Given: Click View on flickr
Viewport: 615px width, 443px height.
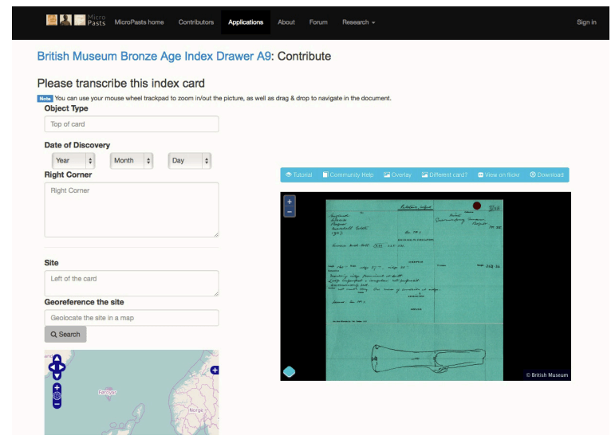Looking at the screenshot, I should point(499,174).
